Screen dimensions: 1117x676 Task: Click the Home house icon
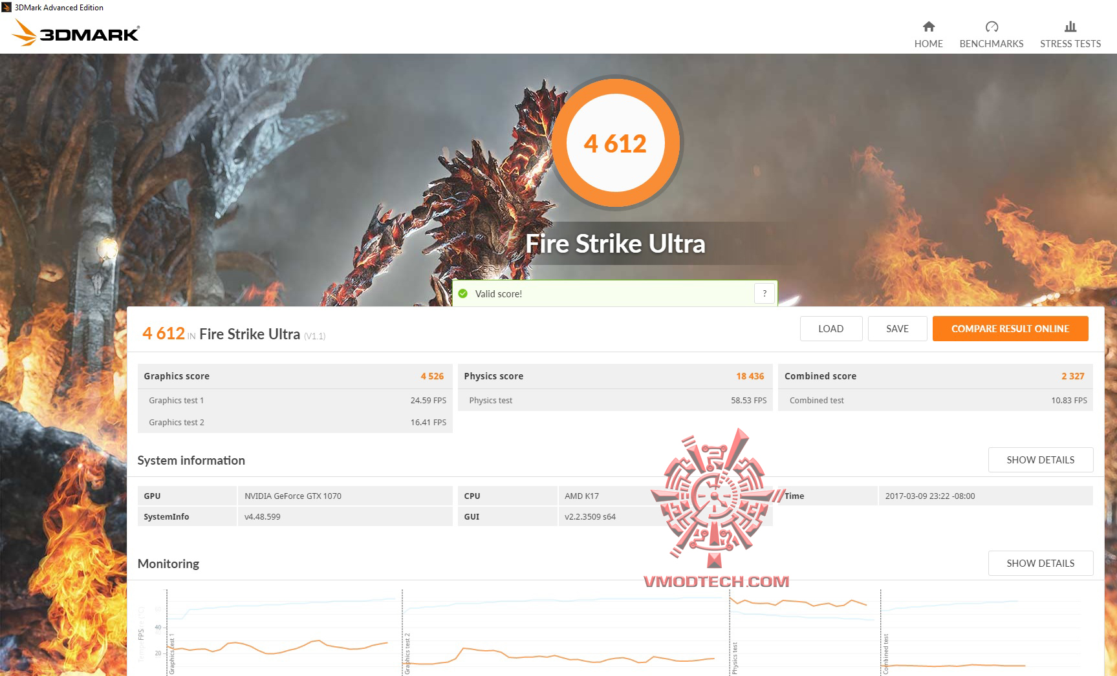(928, 27)
